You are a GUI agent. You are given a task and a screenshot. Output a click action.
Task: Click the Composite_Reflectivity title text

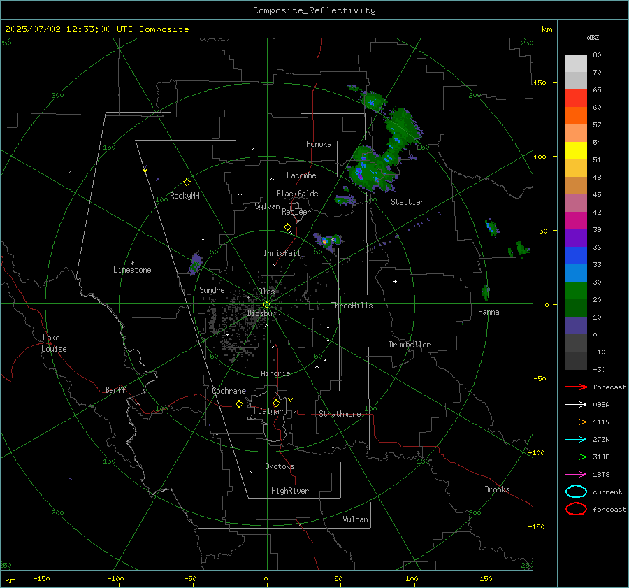(x=314, y=10)
